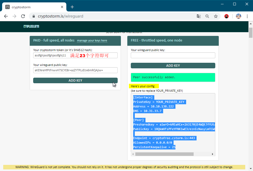Viewport: 253px width, 171px height.
Task: Click the AllowedIPs = 0.0.0.0/0 line
Action: [153, 143]
